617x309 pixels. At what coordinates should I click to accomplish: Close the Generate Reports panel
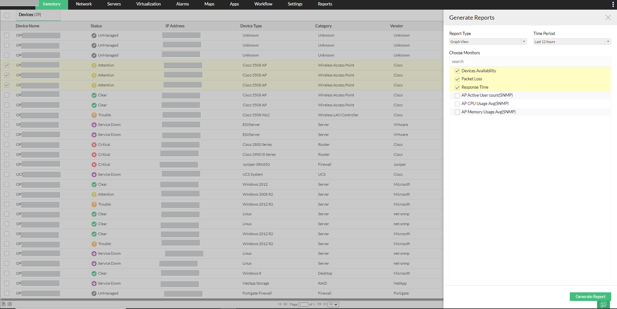point(608,18)
